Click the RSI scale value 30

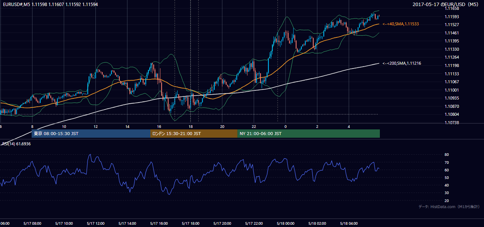tap(447, 193)
